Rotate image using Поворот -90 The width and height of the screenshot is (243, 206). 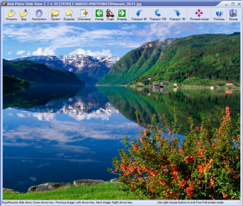pyautogui.click(x=177, y=15)
